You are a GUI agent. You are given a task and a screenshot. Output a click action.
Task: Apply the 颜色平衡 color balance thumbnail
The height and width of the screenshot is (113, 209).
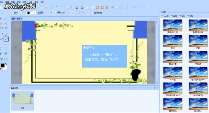(172, 57)
